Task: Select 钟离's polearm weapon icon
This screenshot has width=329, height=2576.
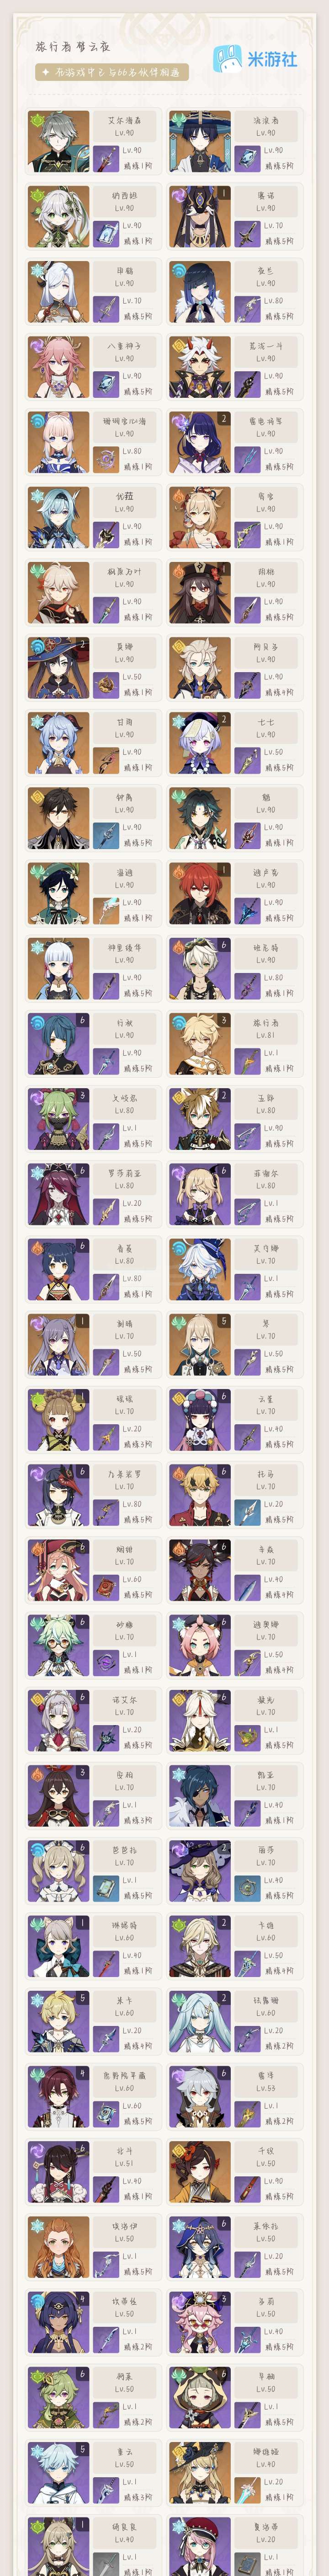Action: coord(105,834)
